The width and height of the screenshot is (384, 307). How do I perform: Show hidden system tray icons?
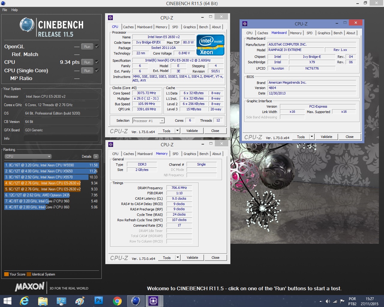(320, 301)
